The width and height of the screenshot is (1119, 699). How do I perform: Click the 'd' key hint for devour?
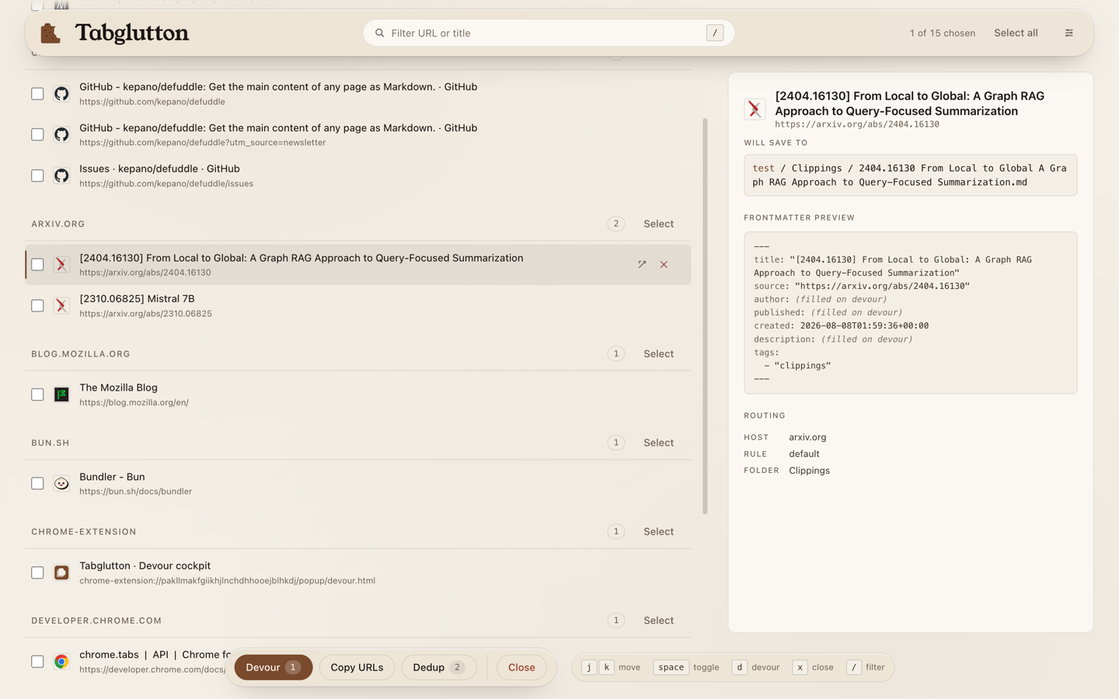(739, 667)
